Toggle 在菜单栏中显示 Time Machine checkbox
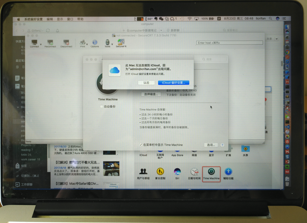This screenshot has width=307, height=223. pyautogui.click(x=141, y=145)
